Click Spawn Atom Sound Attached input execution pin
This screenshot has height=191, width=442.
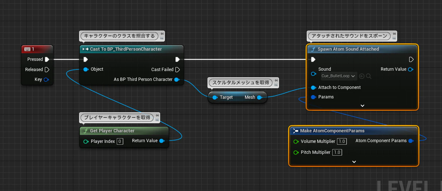(313, 59)
